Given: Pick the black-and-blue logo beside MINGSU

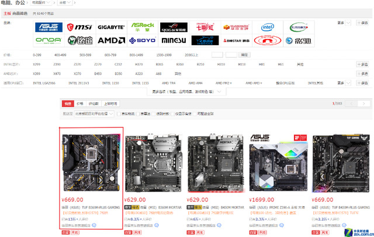Looking at the screenshot, I should pos(205,40).
